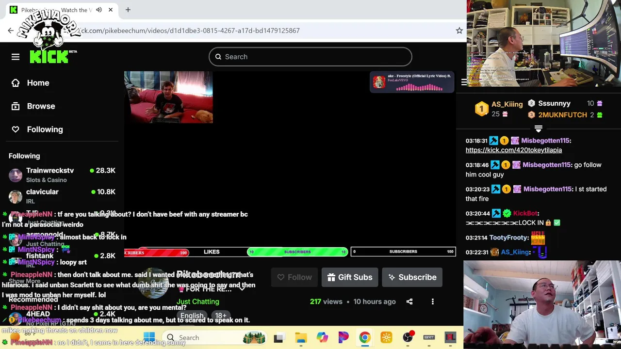Select Following in the sidebar
This screenshot has height=349, width=621.
[45, 129]
